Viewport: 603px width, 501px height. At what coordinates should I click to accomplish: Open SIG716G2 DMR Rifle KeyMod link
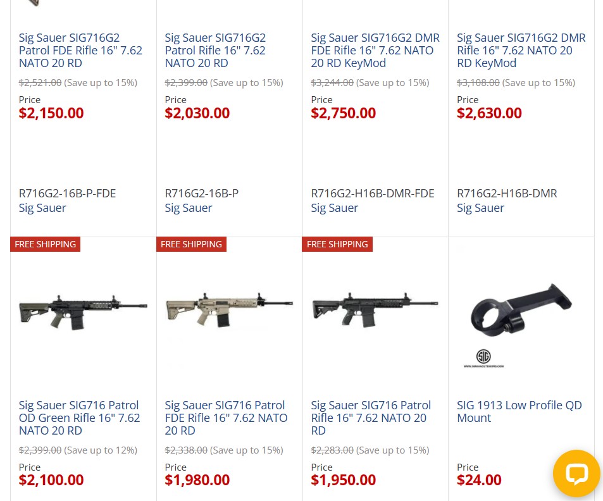click(x=521, y=51)
